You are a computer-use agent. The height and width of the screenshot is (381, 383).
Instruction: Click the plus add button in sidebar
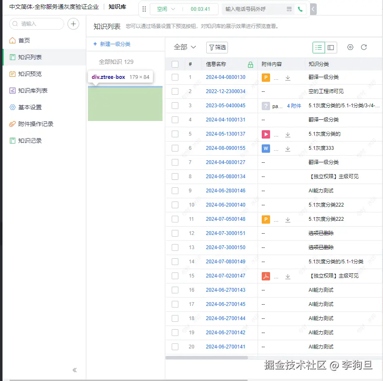(x=73, y=24)
